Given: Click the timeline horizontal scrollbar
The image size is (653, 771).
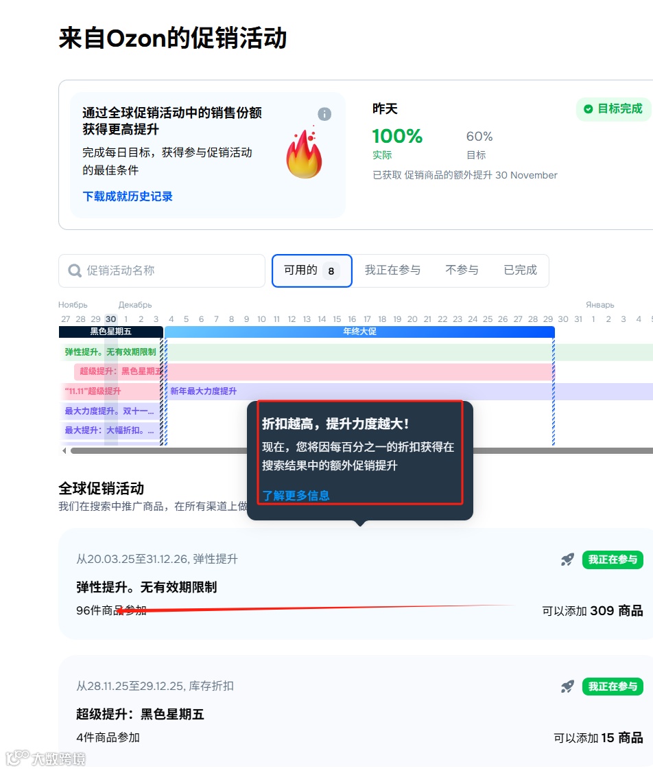Looking at the screenshot, I should 361,450.
